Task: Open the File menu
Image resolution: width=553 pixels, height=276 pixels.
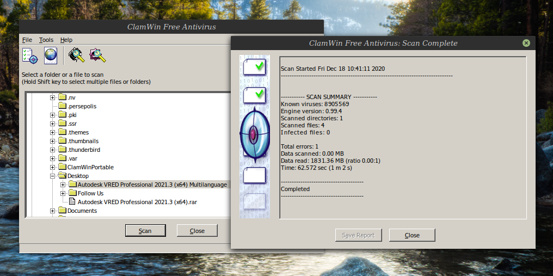Action: 27,40
